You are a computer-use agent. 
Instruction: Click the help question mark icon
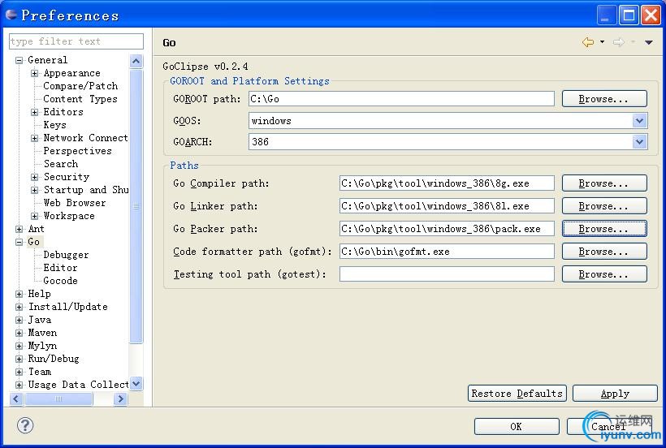[25, 425]
